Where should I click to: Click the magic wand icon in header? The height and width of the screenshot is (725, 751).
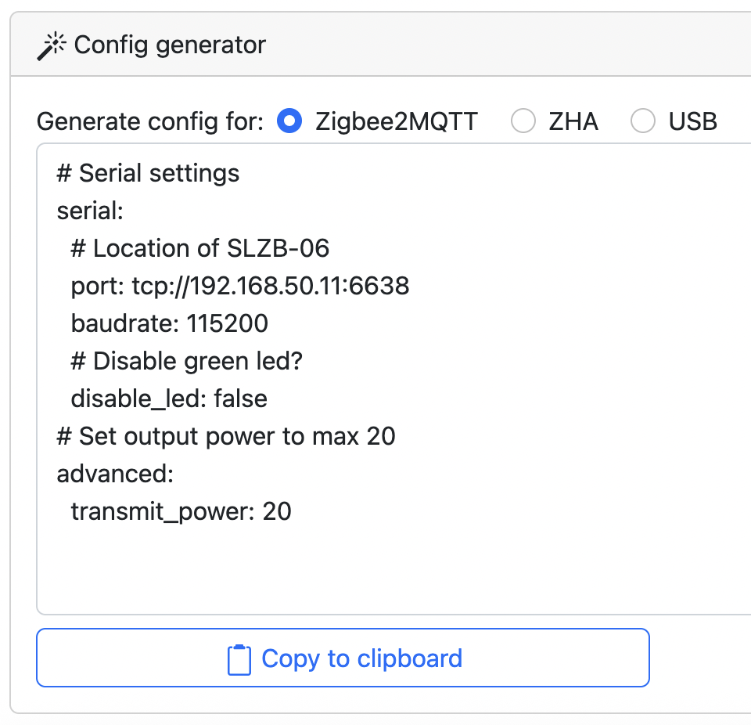(x=52, y=46)
